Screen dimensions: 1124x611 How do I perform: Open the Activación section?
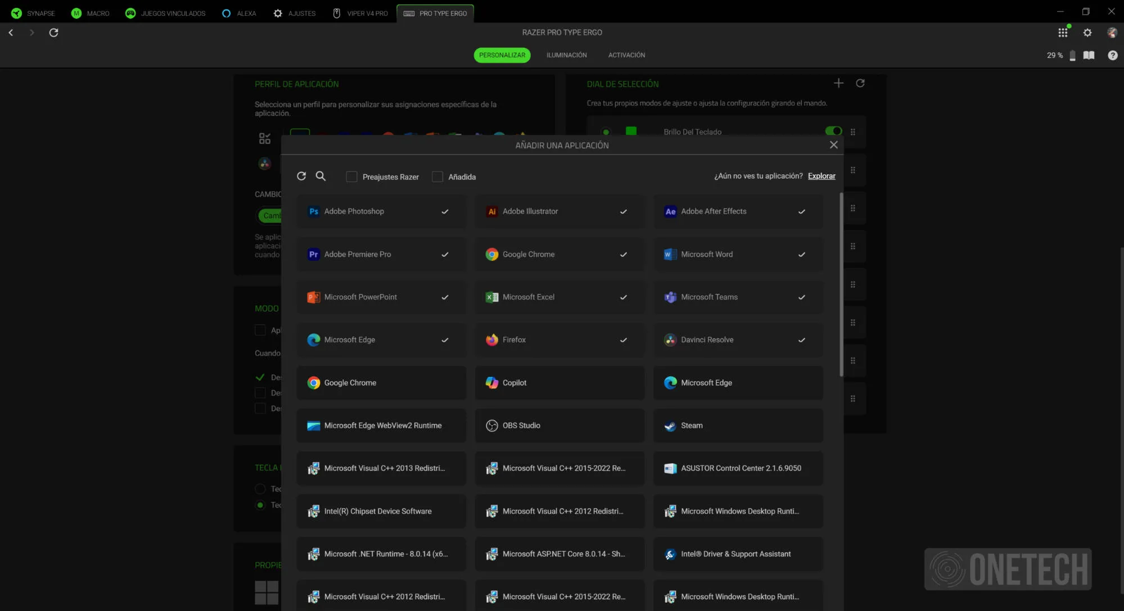626,55
